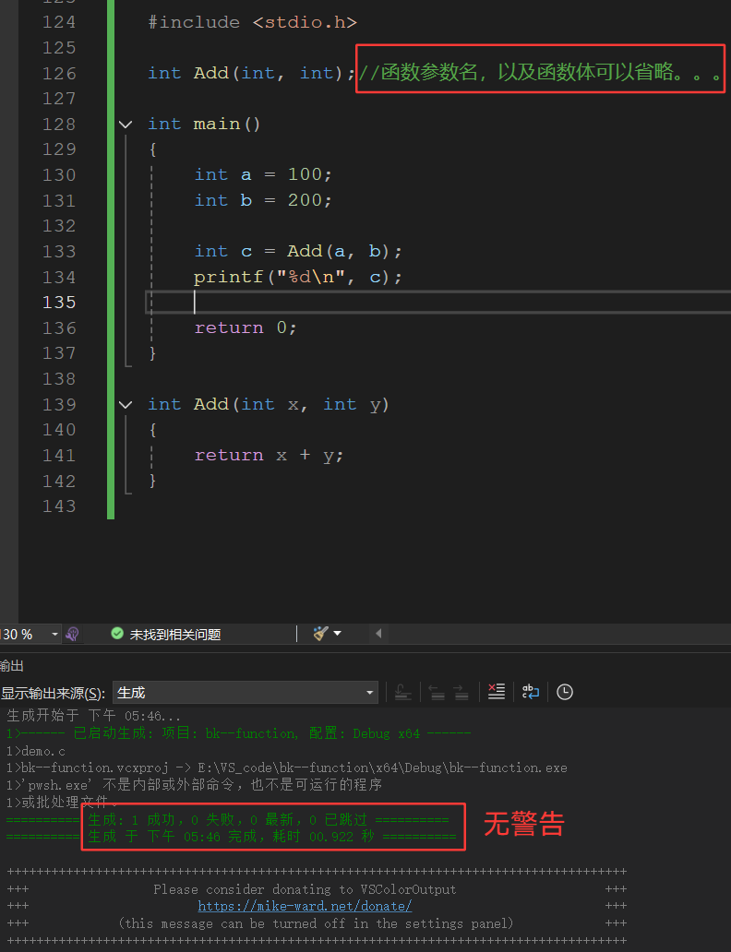The height and width of the screenshot is (952, 731).
Task: Click the 'int a = 100;' line
Action: [x=263, y=175]
